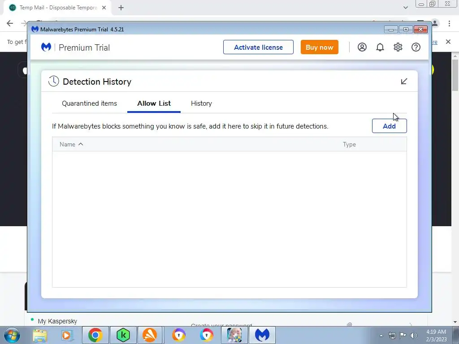Open the Malwarebytes account icon
The image size is (459, 344).
pos(362,47)
